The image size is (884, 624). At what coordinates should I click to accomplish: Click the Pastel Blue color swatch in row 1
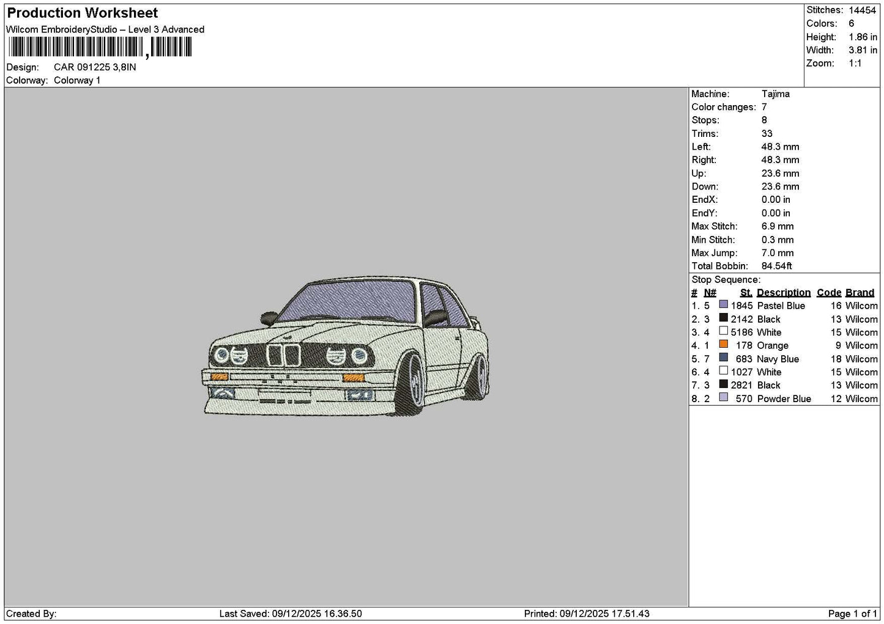click(723, 304)
